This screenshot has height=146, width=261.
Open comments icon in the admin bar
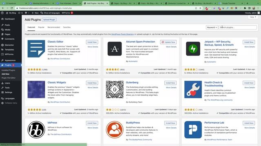click(x=27, y=13)
